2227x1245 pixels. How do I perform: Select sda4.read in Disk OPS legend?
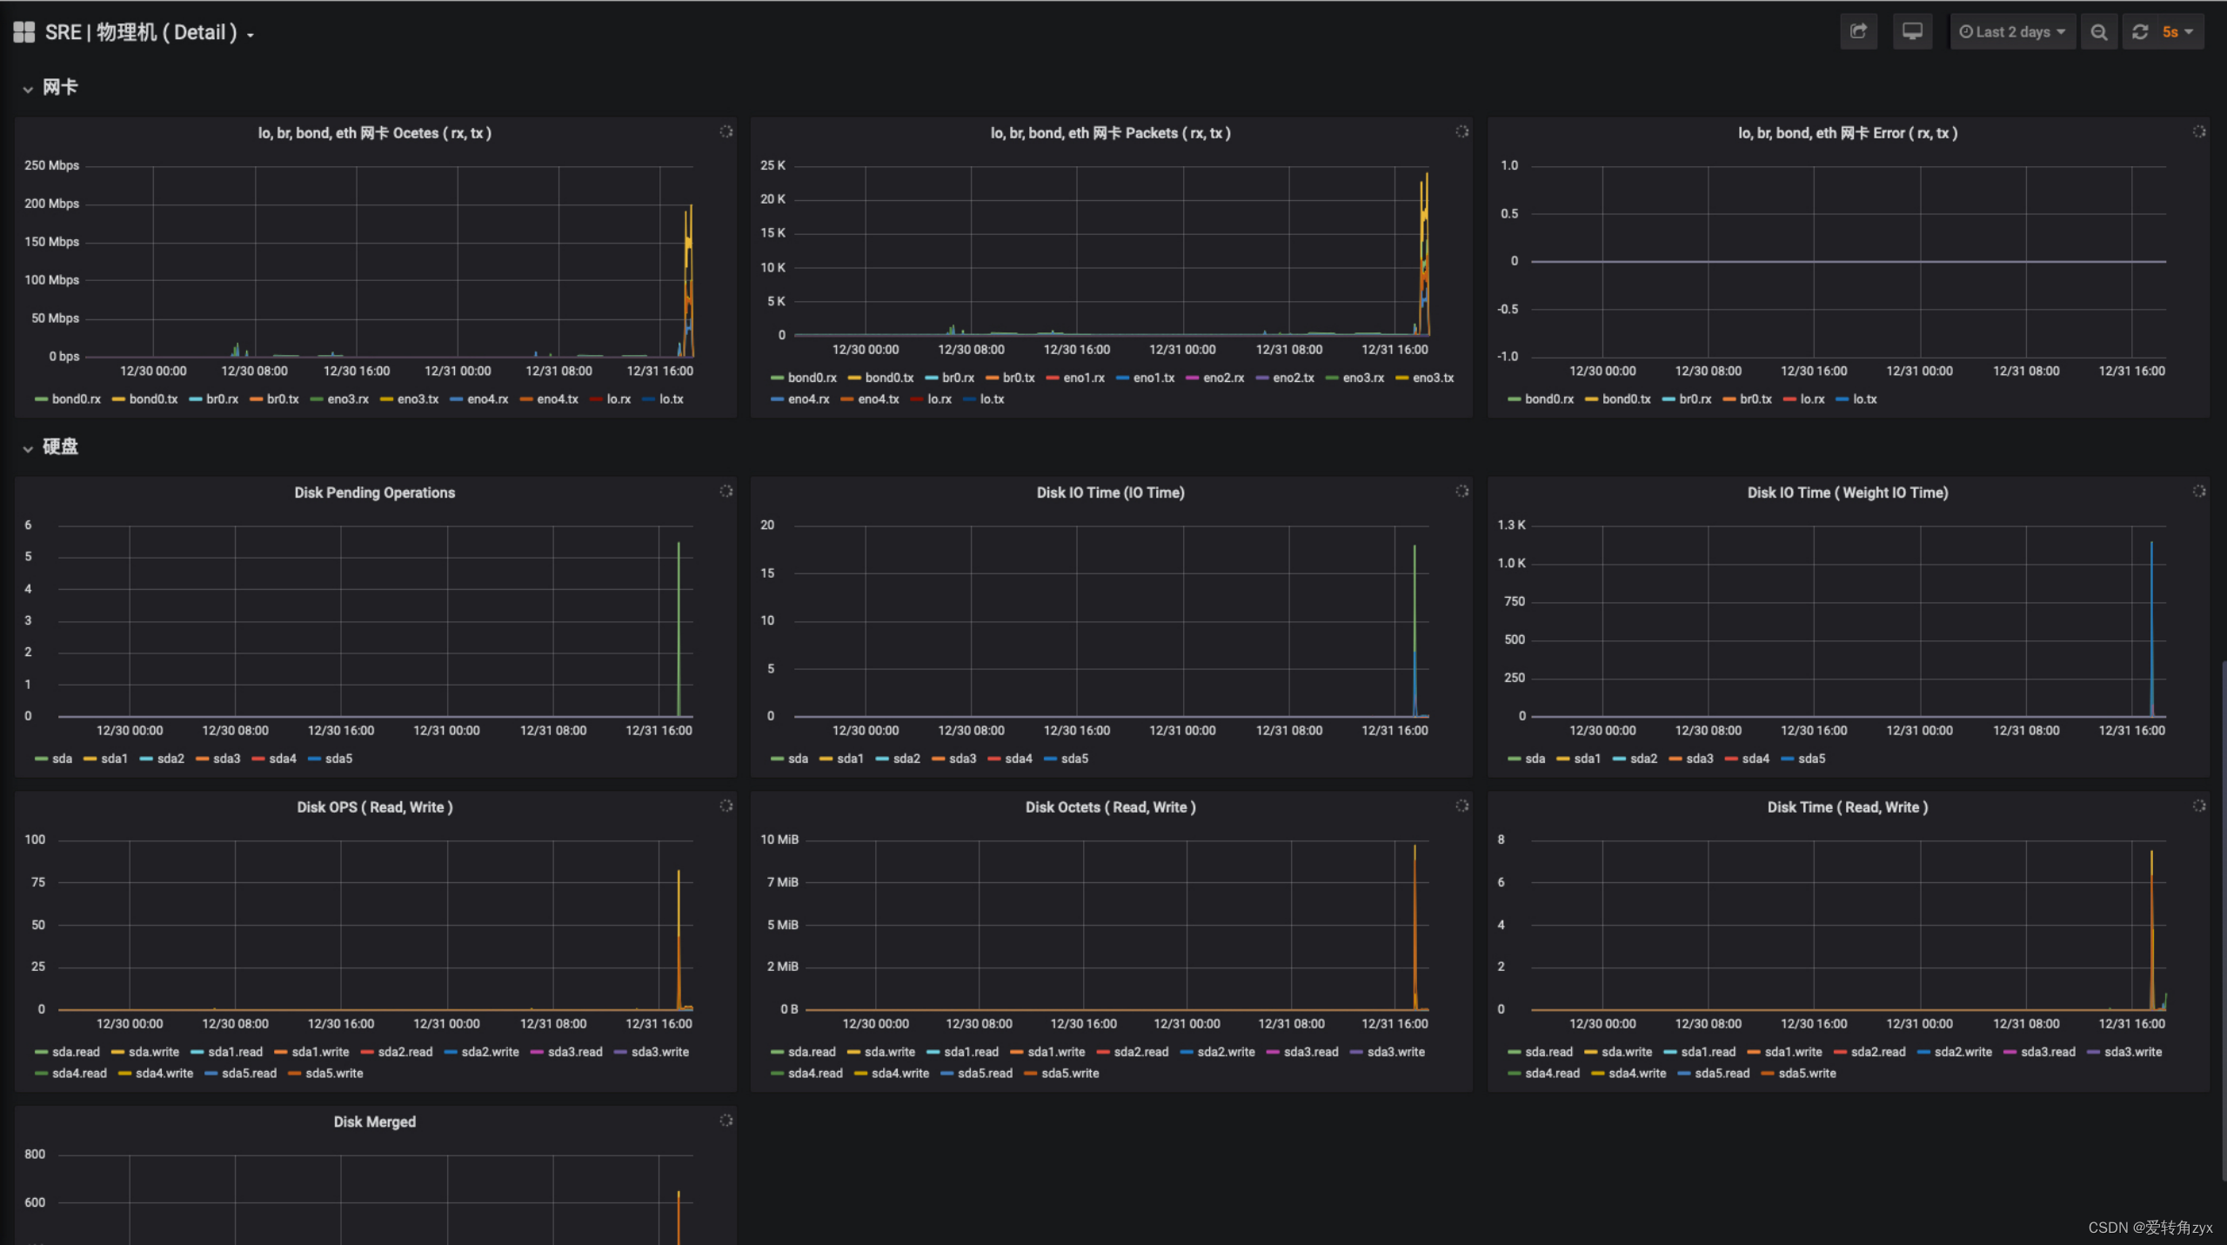coord(79,1074)
